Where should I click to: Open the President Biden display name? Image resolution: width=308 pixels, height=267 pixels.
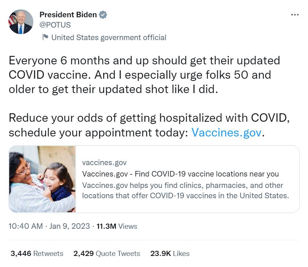tap(68, 15)
